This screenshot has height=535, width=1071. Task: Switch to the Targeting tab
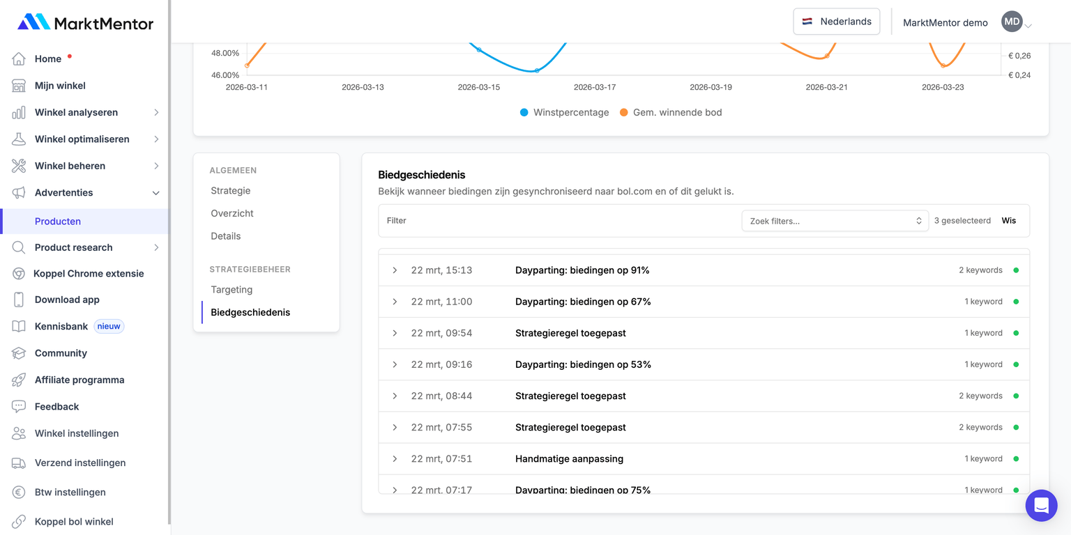pyautogui.click(x=231, y=290)
